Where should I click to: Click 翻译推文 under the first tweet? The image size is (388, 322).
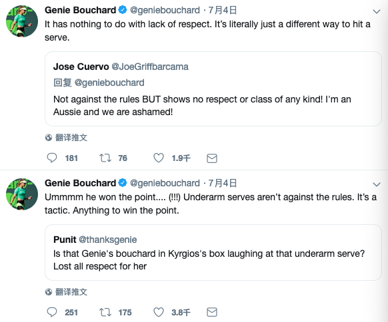coord(71,138)
